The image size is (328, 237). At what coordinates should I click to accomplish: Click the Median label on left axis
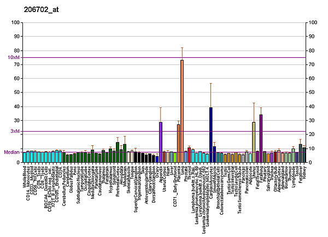pos(11,152)
